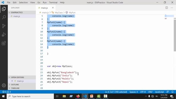This screenshot has height=99, width=176.
Task: Open the Go menu
Action: [x=39, y=2]
